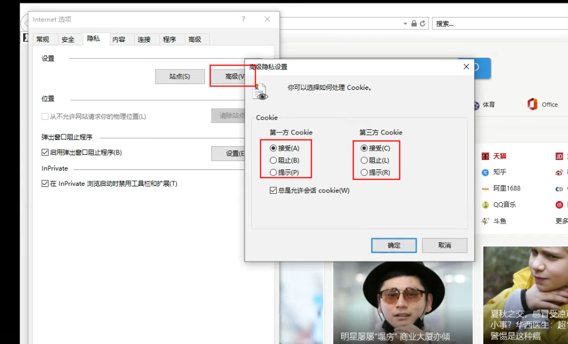
Task: Open the Office icon shortcut
Action: [x=532, y=104]
